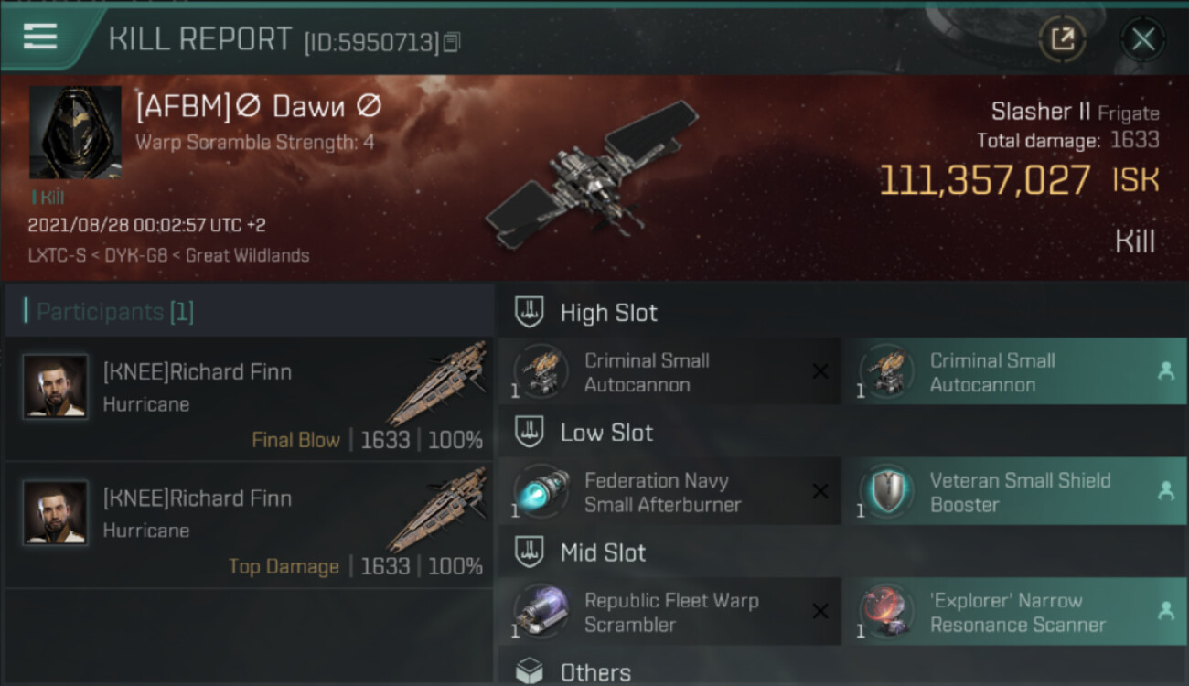Click the share kill report icon
Viewport: 1189px width, 686px height.
(1063, 39)
